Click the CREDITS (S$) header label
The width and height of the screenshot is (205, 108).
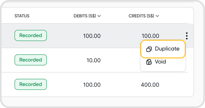point(141,16)
